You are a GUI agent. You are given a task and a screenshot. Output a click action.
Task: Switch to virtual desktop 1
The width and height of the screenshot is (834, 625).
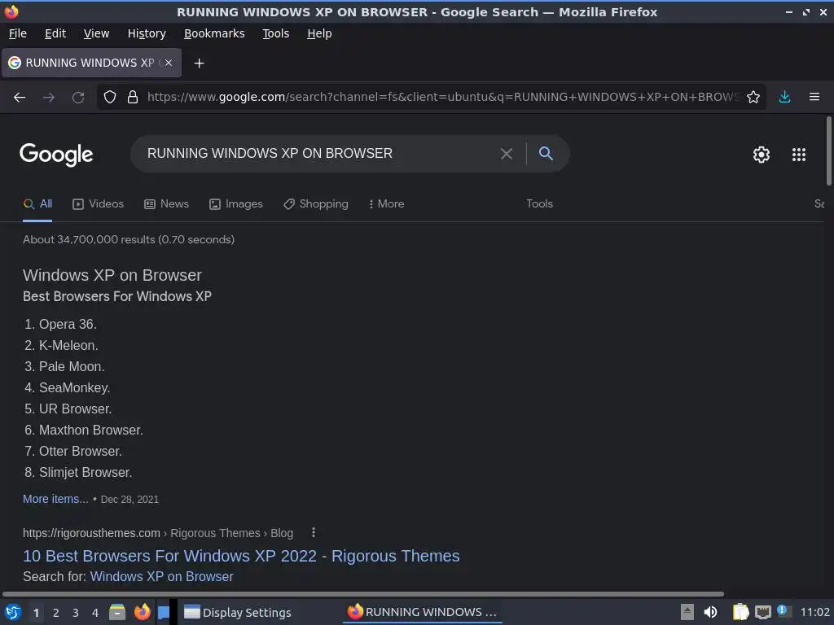(x=36, y=613)
